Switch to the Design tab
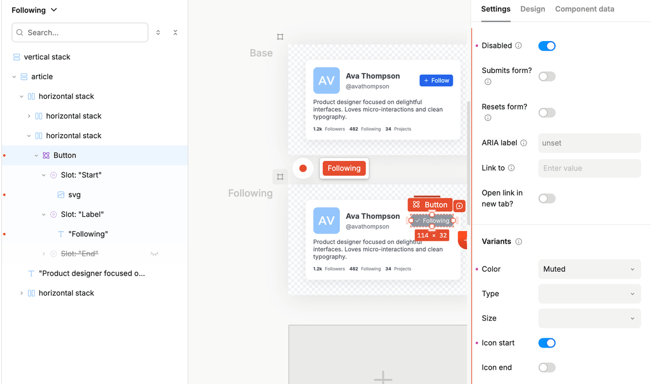The width and height of the screenshot is (651, 384). point(532,9)
